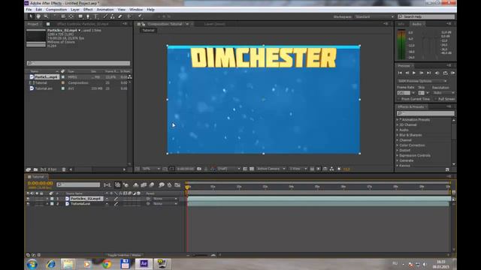Open RAM Preview Options dropdown
481x270 pixels.
[x=422, y=81]
